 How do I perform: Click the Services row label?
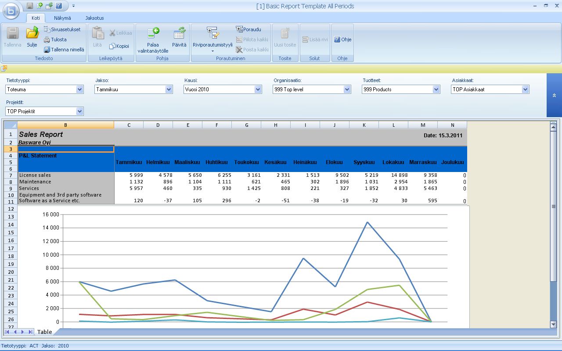pos(29,188)
